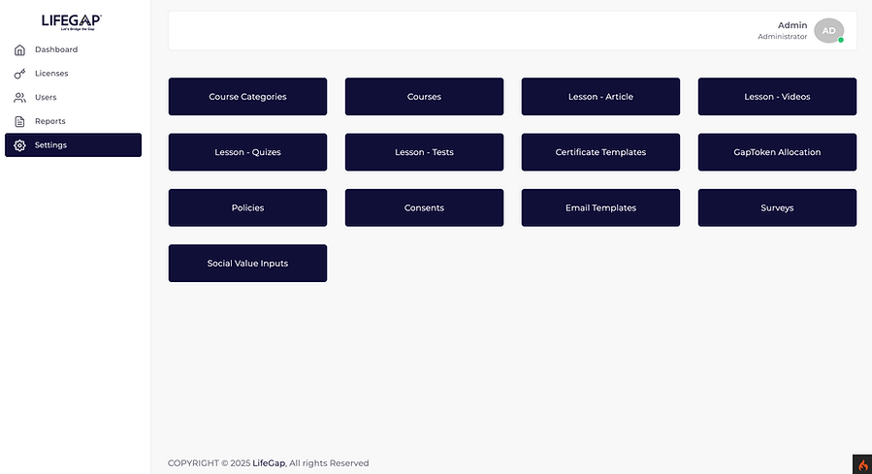Click the Lesson - Article button

point(600,97)
